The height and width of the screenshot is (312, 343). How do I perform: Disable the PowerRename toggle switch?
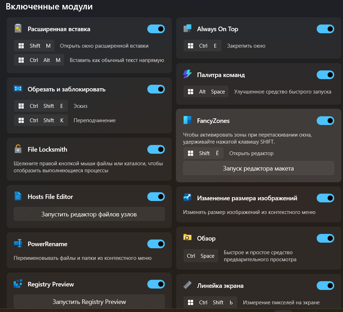pyautogui.click(x=156, y=244)
